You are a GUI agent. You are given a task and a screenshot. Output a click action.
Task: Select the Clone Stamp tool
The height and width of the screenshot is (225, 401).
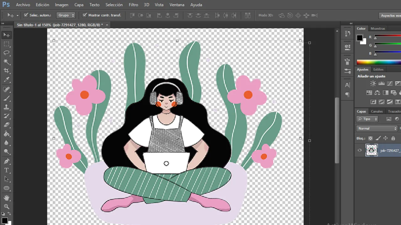(7, 107)
